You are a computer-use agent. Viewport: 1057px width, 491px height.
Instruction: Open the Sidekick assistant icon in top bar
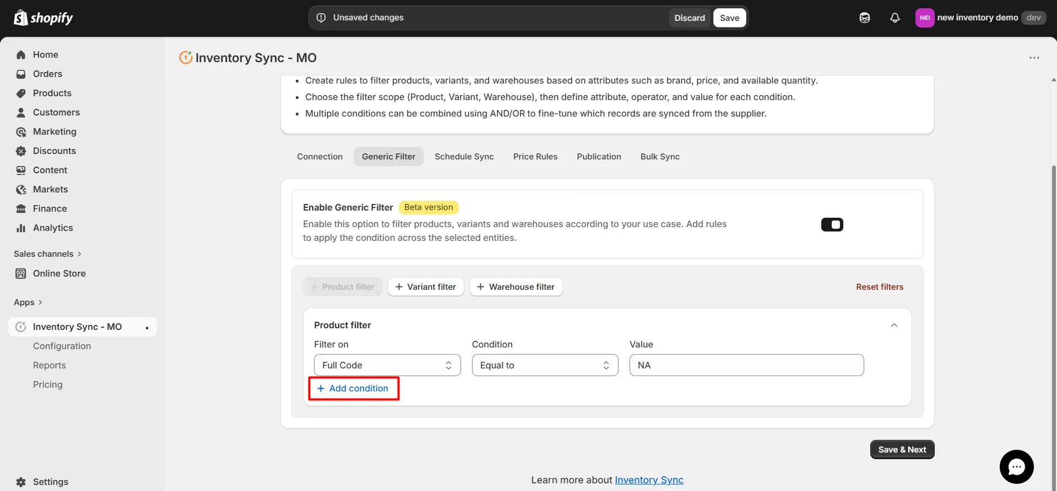(865, 18)
